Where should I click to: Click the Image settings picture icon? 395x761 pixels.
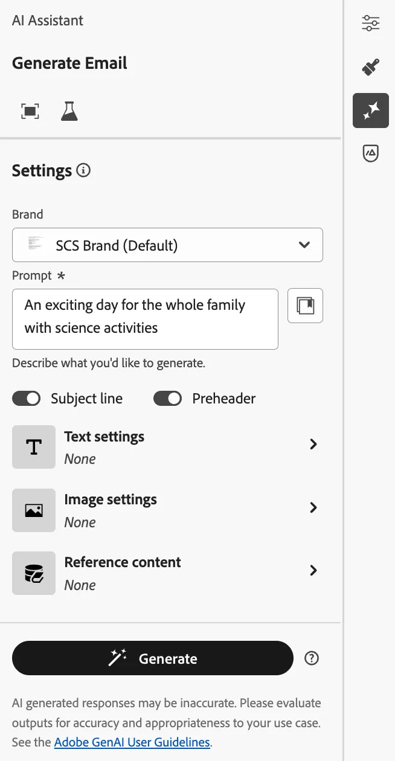[x=34, y=510]
